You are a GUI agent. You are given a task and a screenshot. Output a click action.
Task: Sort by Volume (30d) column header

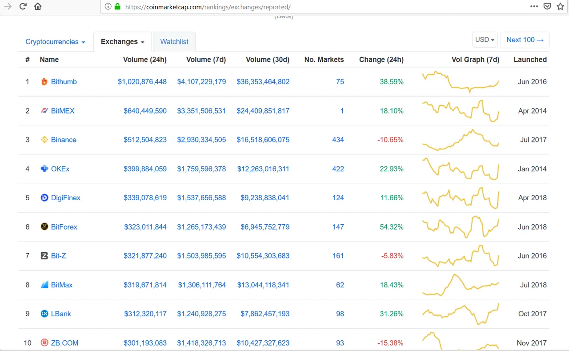(268, 60)
